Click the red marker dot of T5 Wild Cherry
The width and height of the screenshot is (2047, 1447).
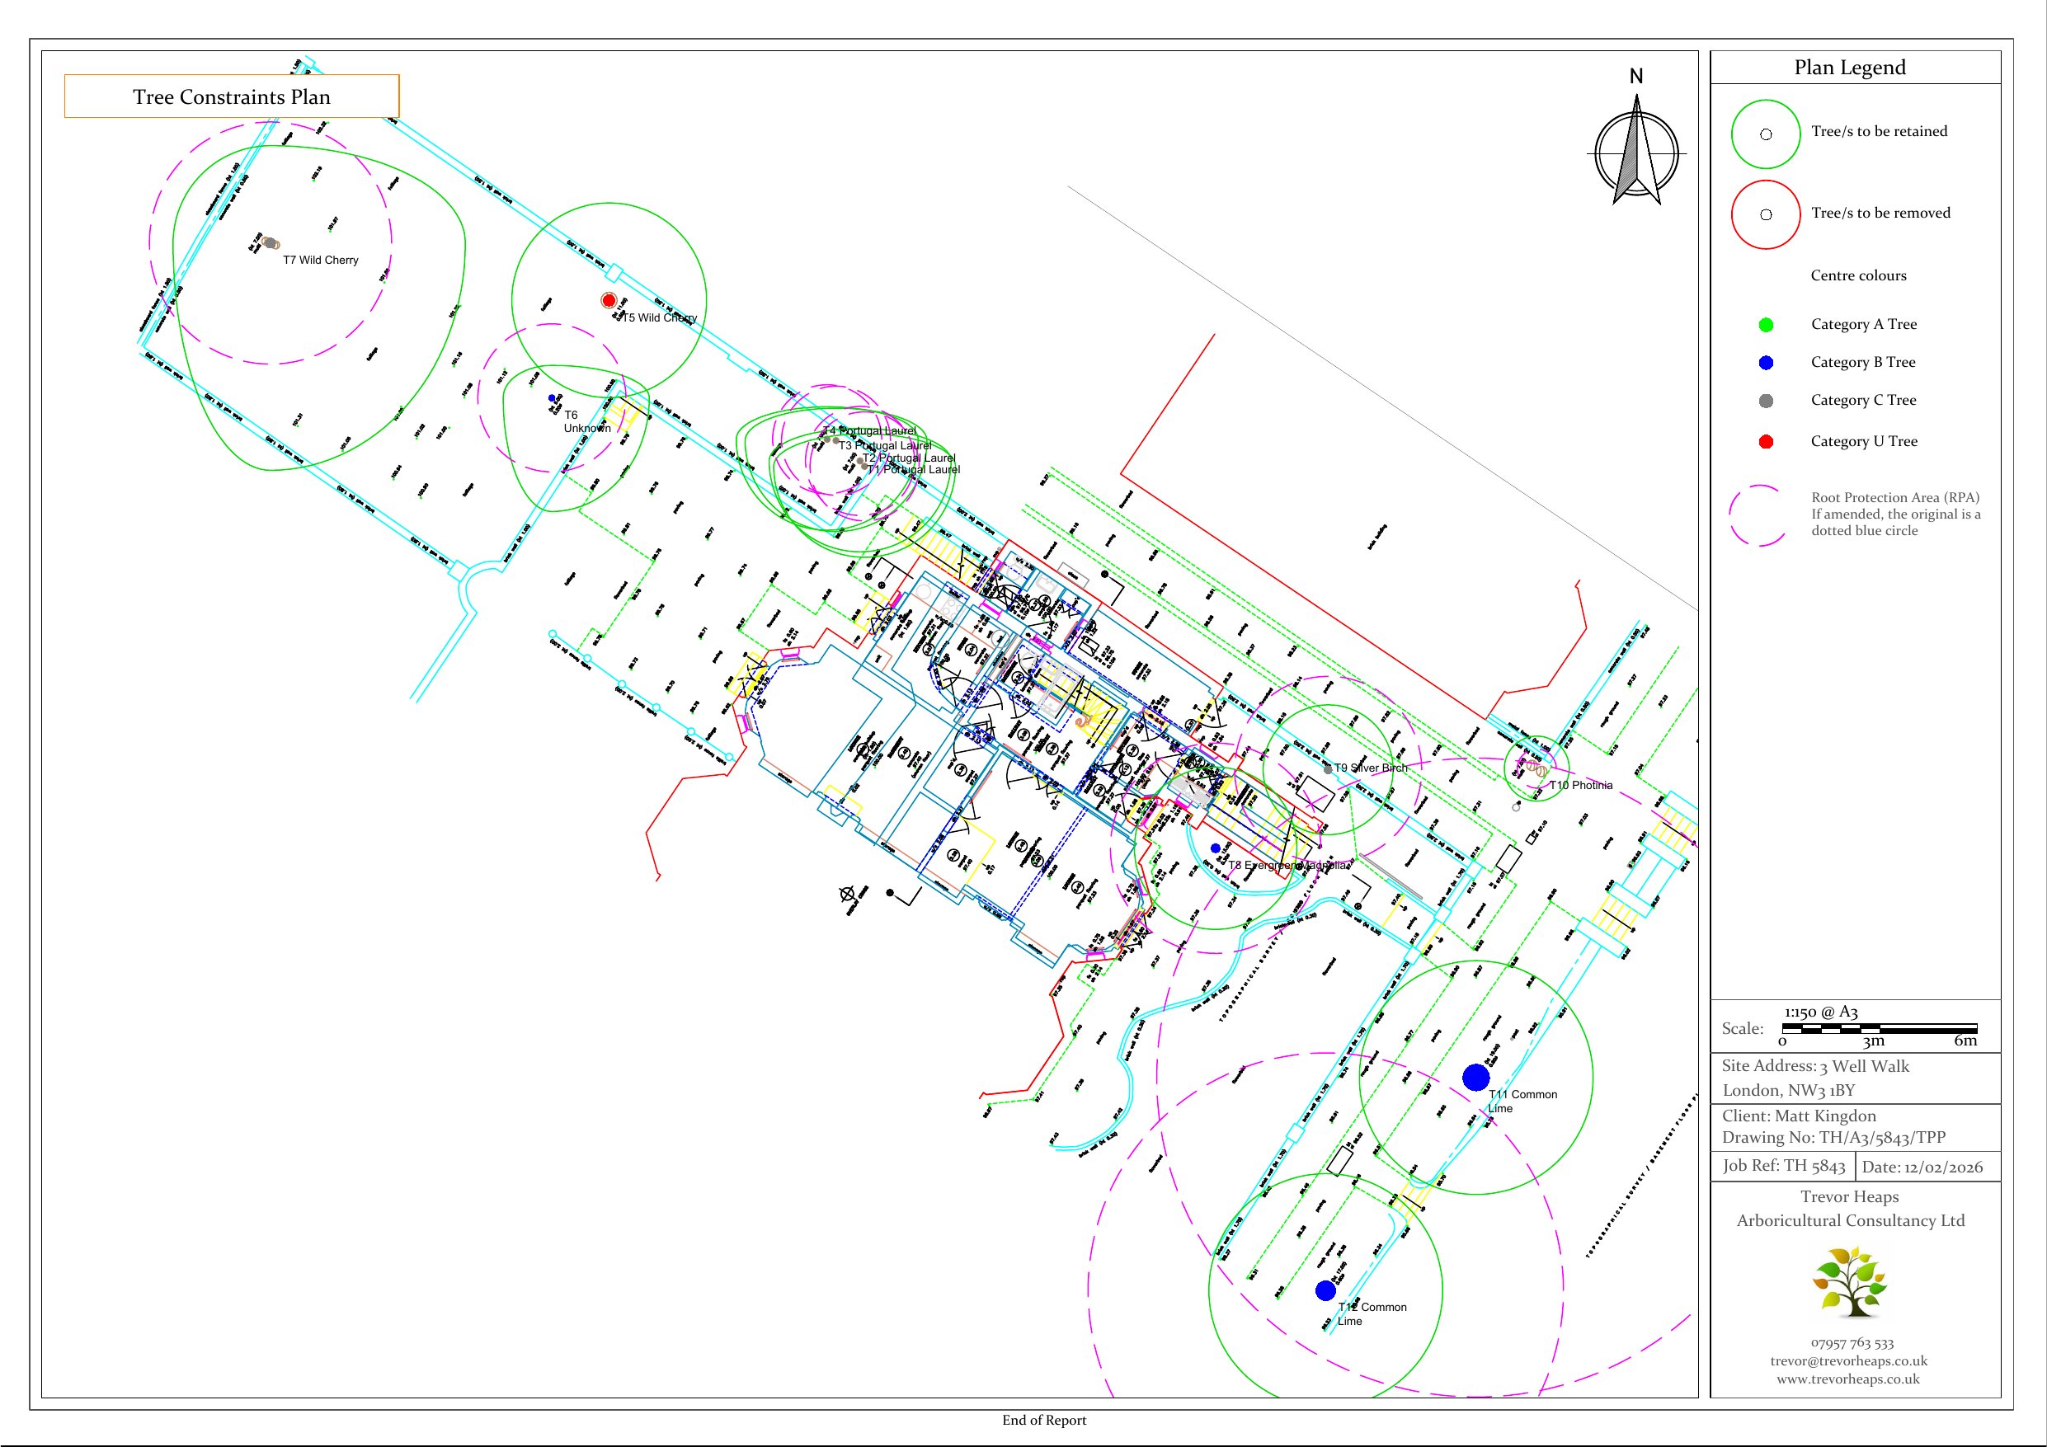tap(609, 300)
